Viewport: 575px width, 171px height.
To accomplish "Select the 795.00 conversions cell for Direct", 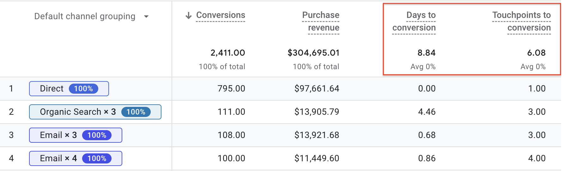I will pyautogui.click(x=231, y=89).
